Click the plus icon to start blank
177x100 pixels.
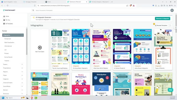[40, 47]
